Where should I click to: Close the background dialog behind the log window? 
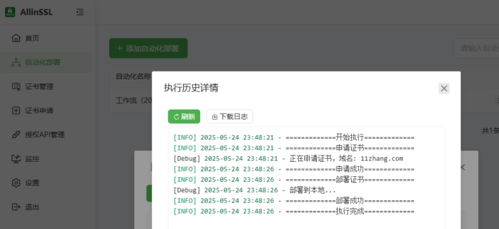(x=463, y=167)
